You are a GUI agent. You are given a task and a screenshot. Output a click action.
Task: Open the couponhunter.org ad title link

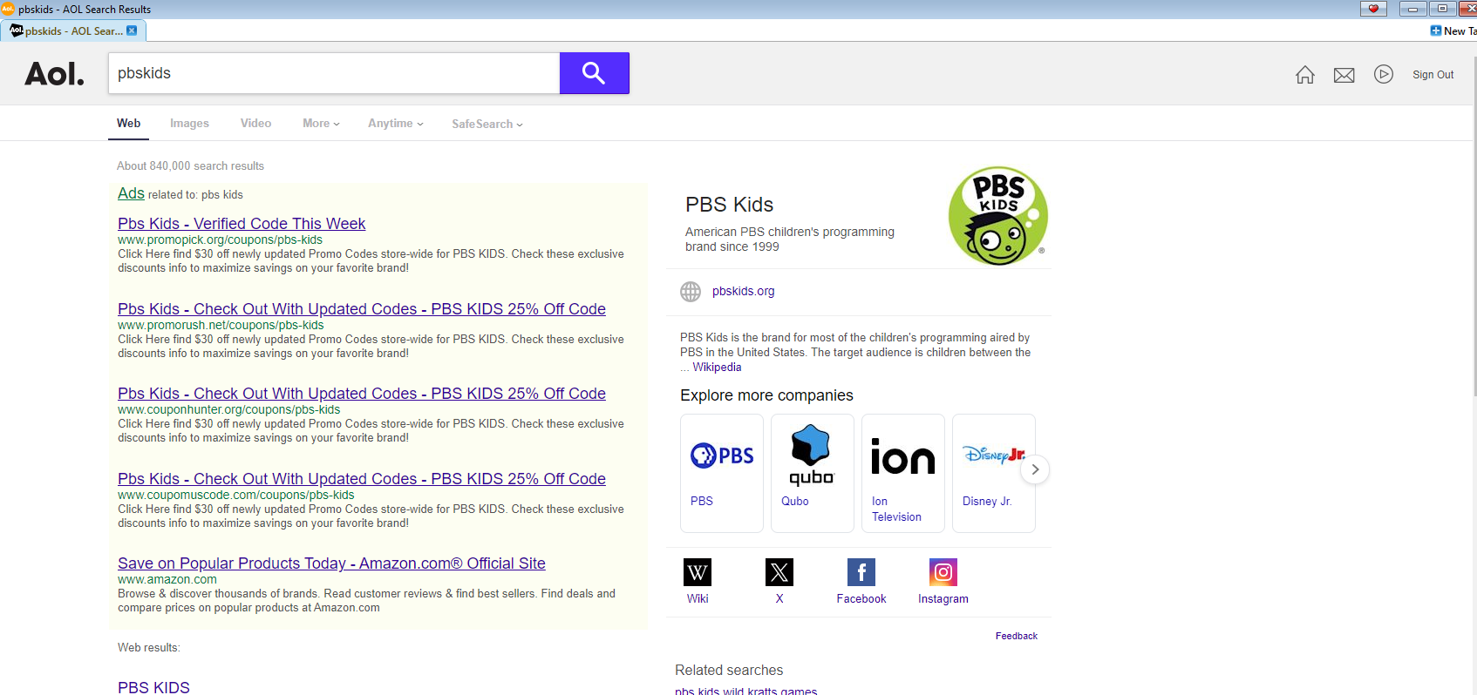pos(362,394)
